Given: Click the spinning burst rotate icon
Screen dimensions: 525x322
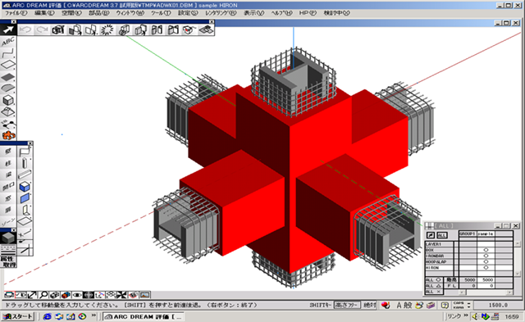Looking at the screenshot, I should coord(107,29).
